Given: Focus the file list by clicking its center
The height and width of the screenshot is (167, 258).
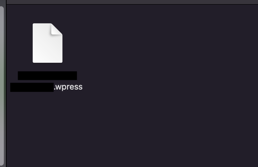Looking at the screenshot, I should [x=132, y=85].
